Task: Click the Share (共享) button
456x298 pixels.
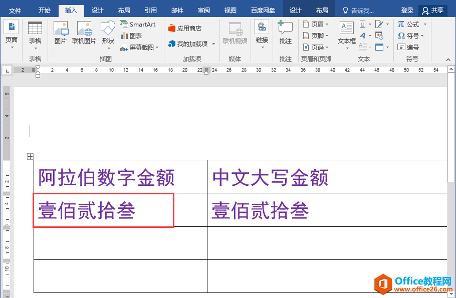Action: click(x=433, y=11)
